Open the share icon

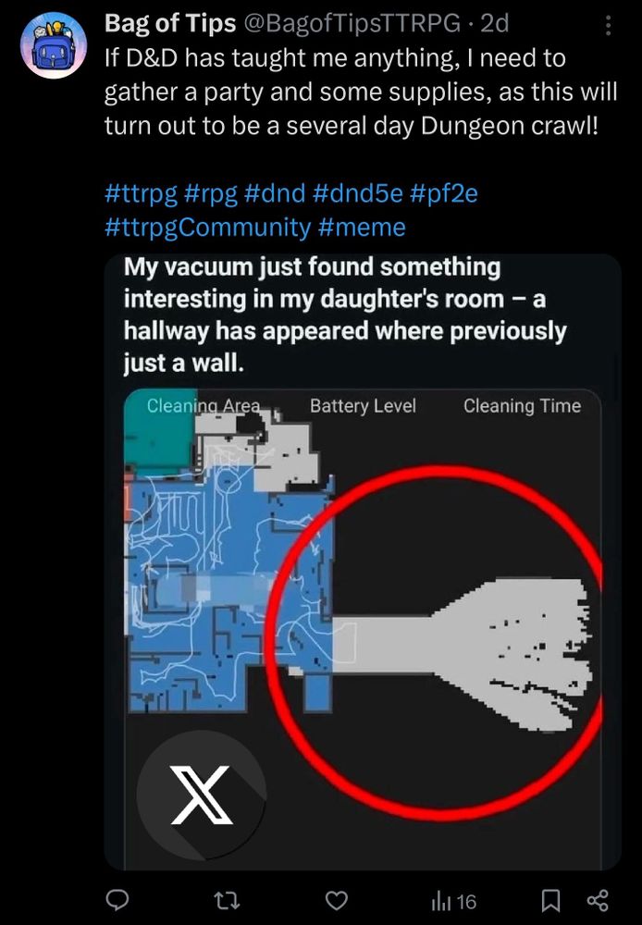(598, 900)
